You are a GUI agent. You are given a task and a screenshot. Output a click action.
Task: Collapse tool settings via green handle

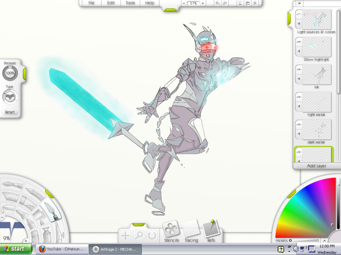(25, 74)
